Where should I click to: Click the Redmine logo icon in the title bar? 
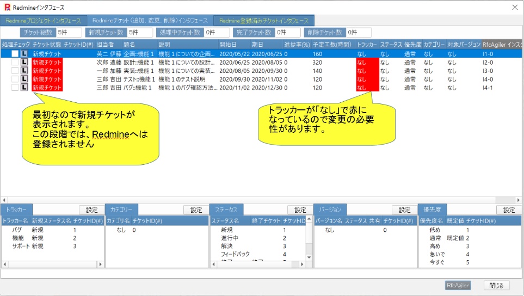pyautogui.click(x=7, y=8)
